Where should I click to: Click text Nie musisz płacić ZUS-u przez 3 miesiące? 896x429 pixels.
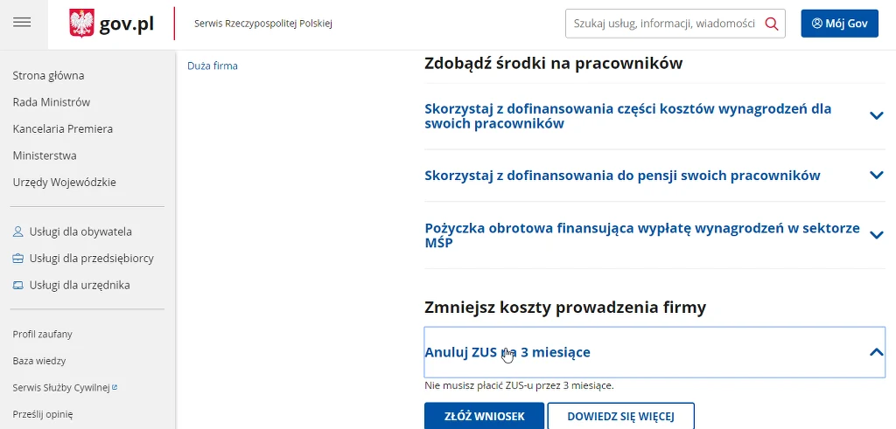tap(520, 385)
